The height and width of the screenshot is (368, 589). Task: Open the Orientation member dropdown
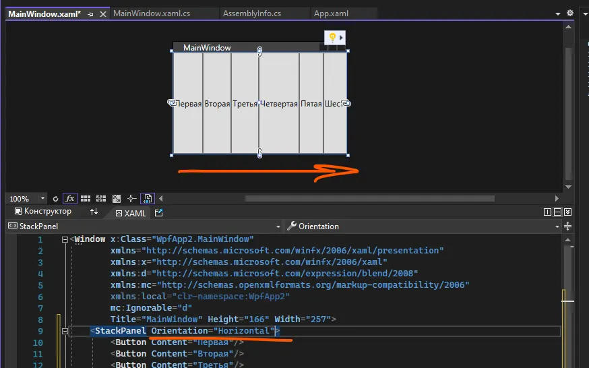[x=557, y=226]
